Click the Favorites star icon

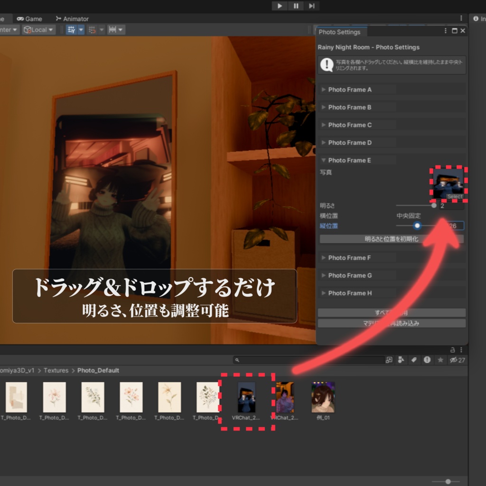pos(440,360)
